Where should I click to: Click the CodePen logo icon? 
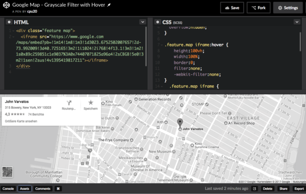tap(6, 5)
